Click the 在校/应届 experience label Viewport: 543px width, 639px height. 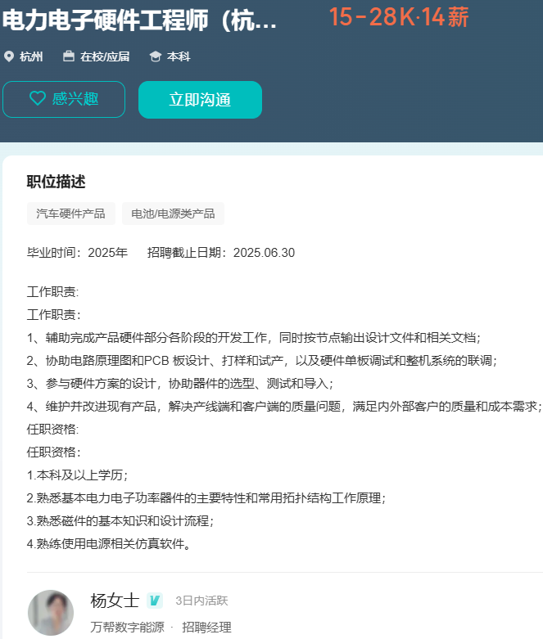coord(104,56)
